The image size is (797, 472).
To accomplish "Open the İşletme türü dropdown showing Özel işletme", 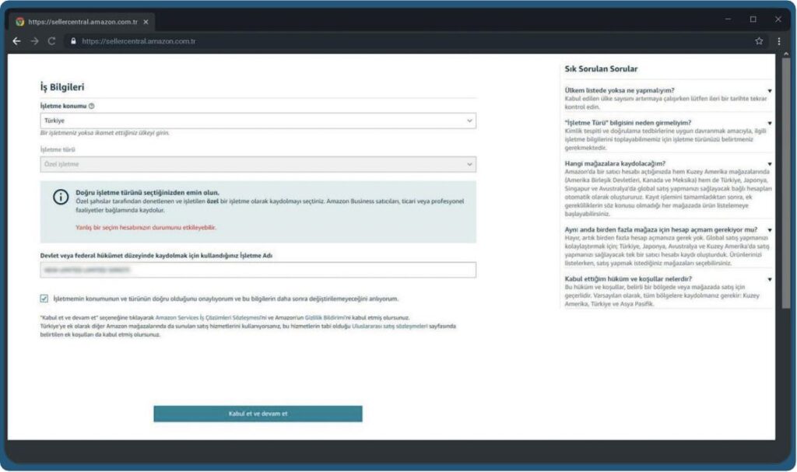I will click(x=258, y=164).
